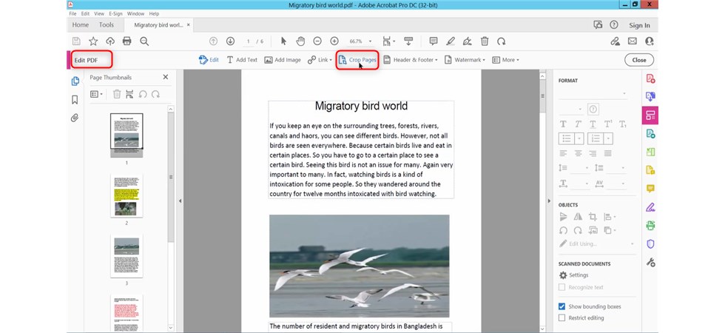Click Sign In
Viewport: 725px width, 333px height.
coord(639,25)
